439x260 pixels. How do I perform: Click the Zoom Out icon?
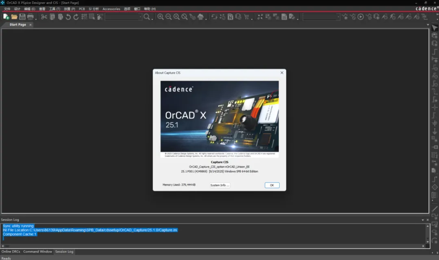(x=169, y=17)
